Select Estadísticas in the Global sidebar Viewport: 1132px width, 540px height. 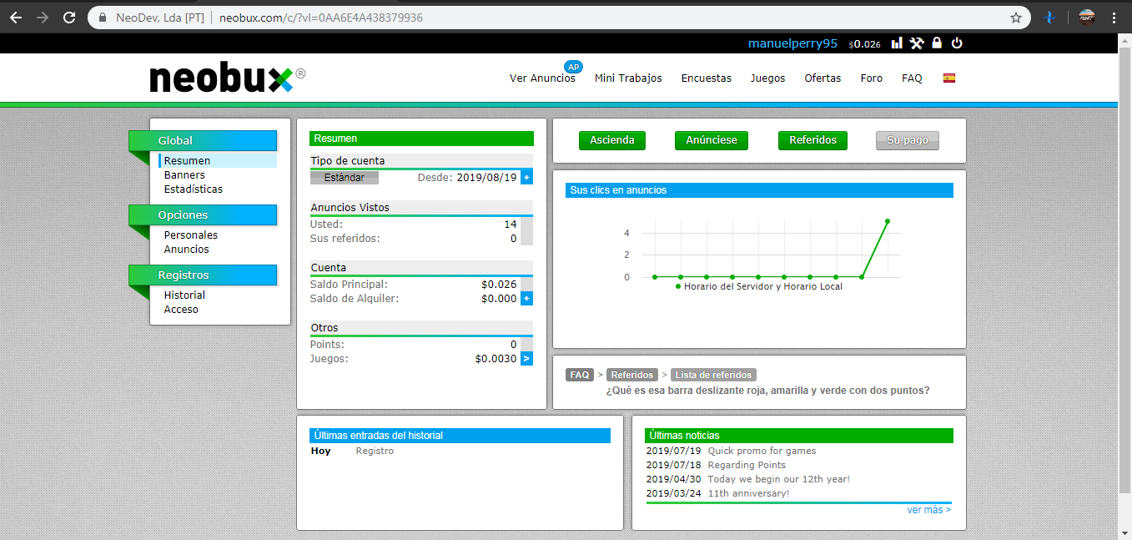tap(194, 189)
